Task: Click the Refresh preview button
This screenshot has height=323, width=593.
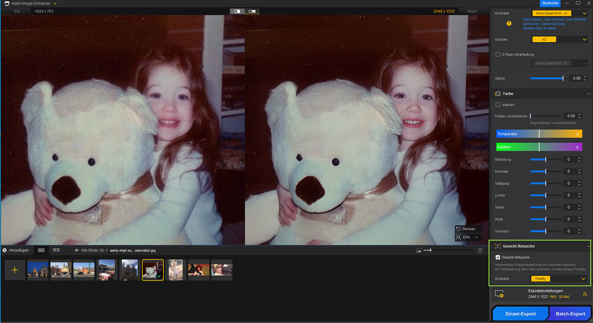Action: pos(469,229)
